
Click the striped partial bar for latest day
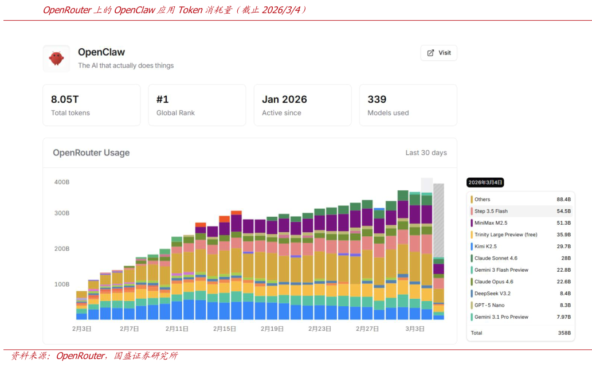[x=438, y=221]
